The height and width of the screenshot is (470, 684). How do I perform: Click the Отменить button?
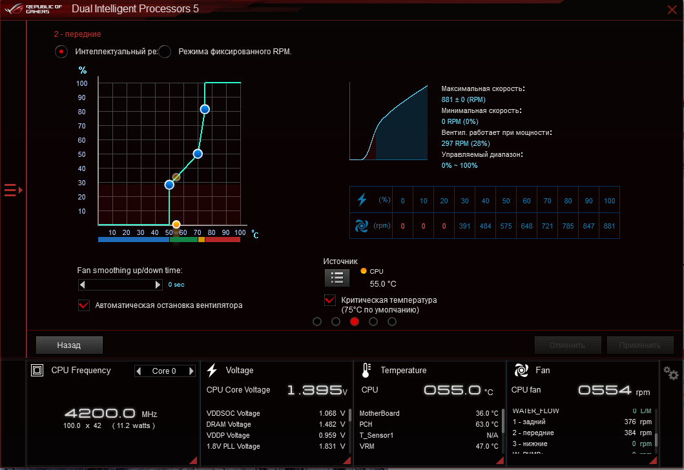coord(568,345)
